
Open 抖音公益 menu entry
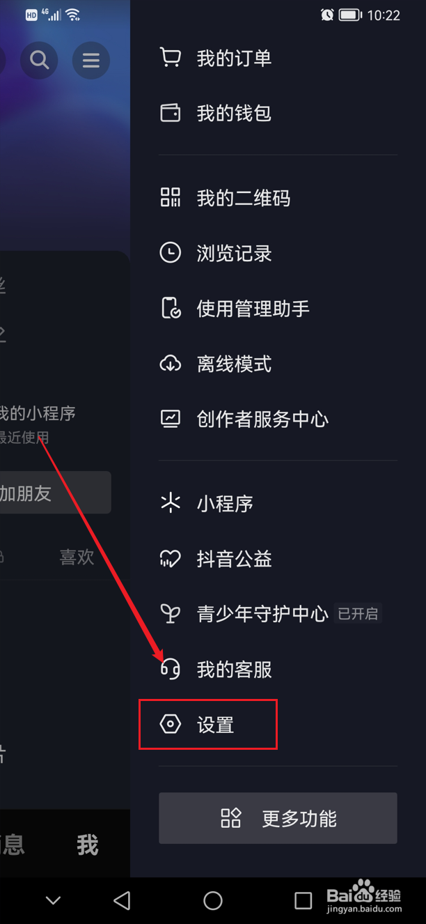[278, 559]
